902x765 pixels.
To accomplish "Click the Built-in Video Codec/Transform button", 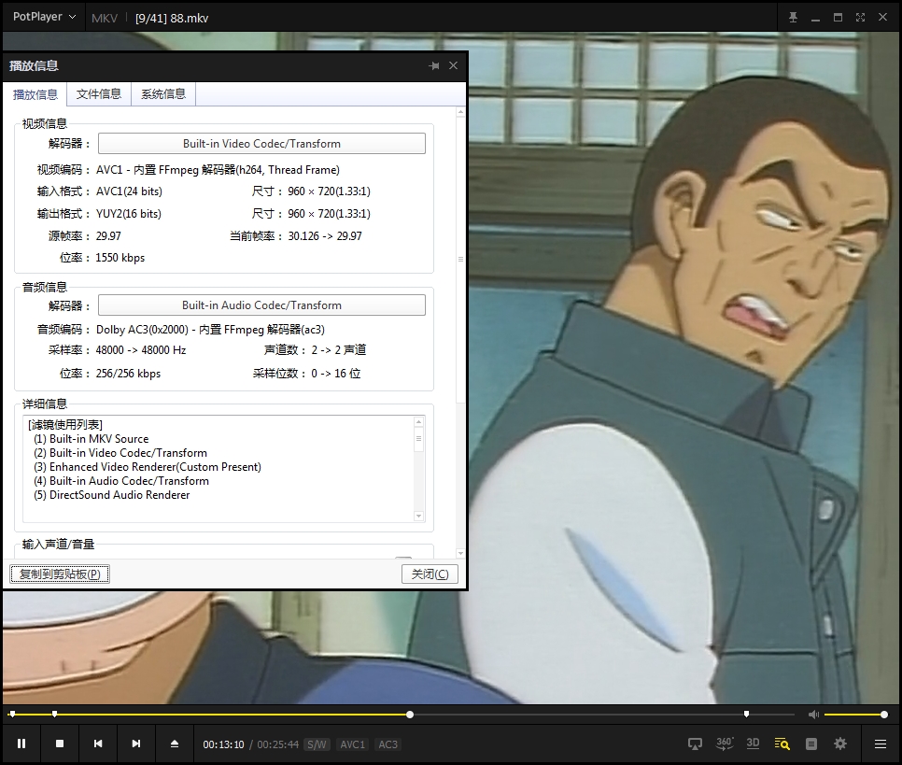I will click(261, 143).
